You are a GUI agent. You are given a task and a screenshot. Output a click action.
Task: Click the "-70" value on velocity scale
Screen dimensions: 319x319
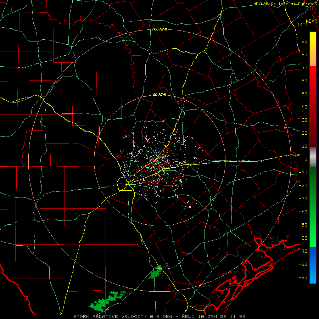tap(303, 251)
